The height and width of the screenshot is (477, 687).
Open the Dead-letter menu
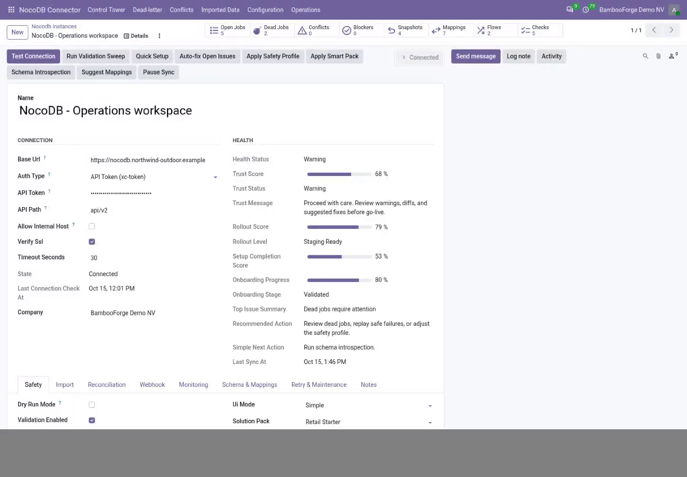(147, 10)
